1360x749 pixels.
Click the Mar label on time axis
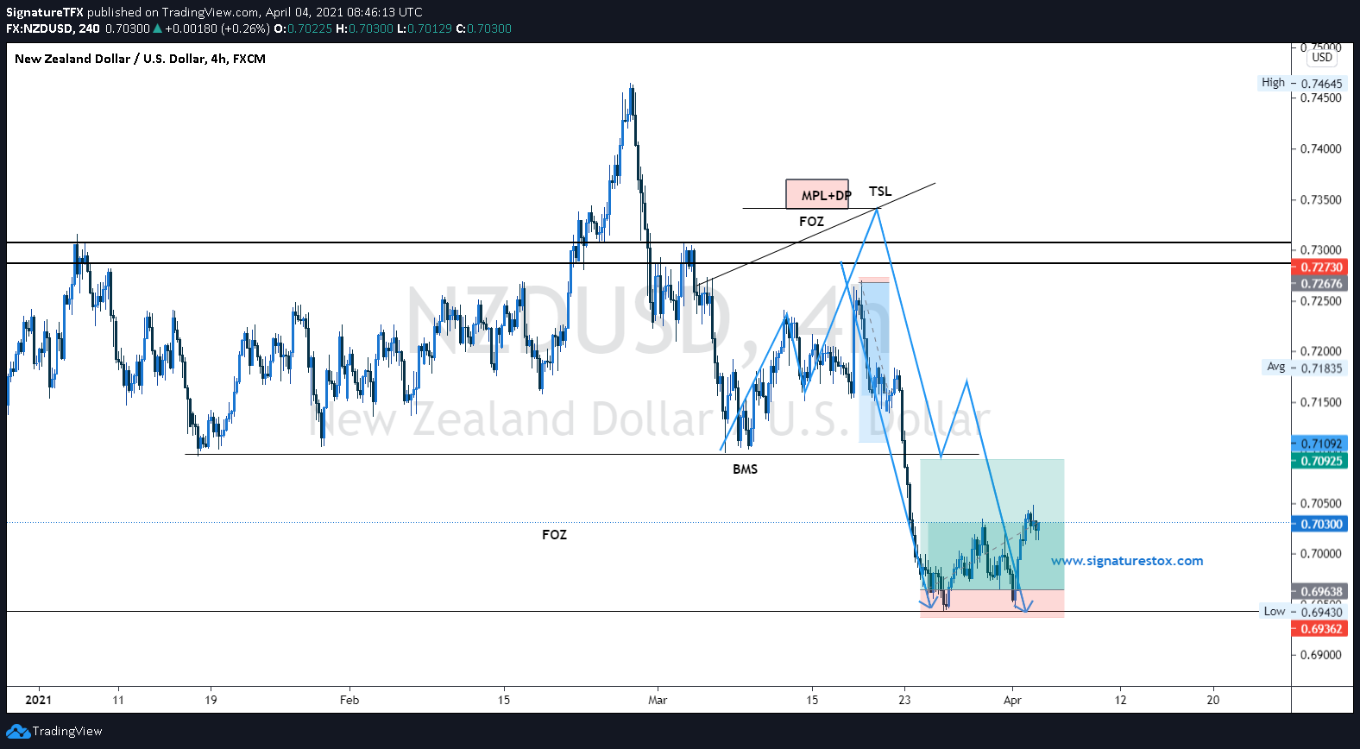[x=658, y=700]
